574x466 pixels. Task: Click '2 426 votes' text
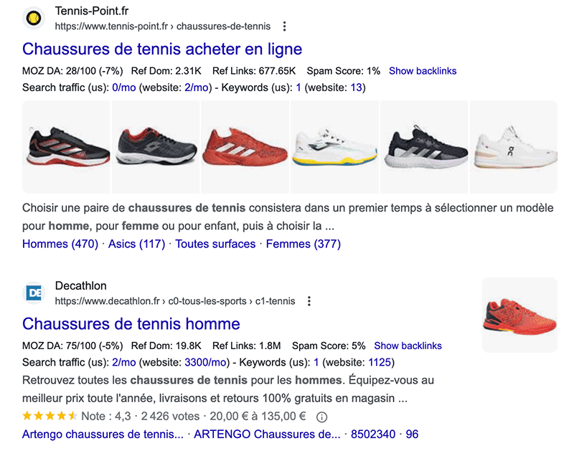click(x=170, y=417)
